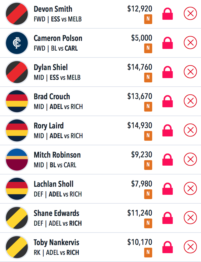Remove Mitch Robinson with the X button
Image resolution: width=201 pixels, height=262 pixels.
click(190, 159)
